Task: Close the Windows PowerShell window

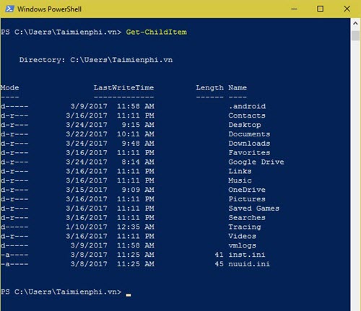Action: [x=347, y=9]
